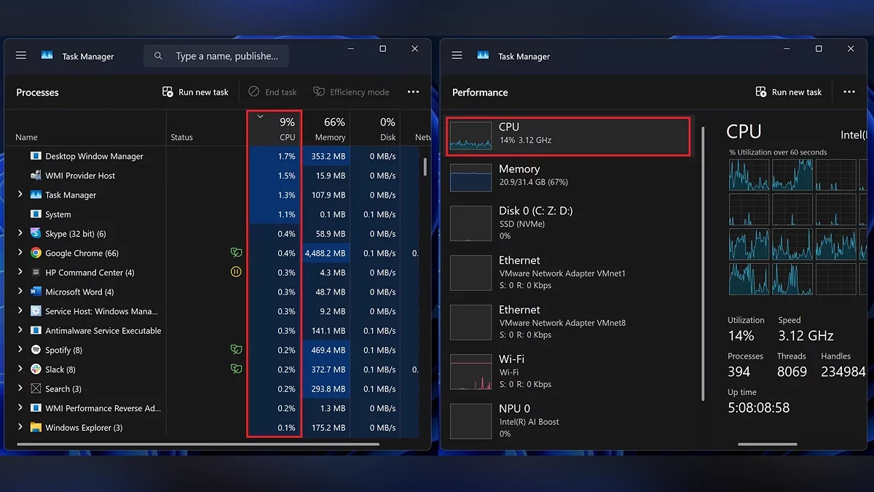Click efficiency leaf icon on Spotify row

click(236, 350)
